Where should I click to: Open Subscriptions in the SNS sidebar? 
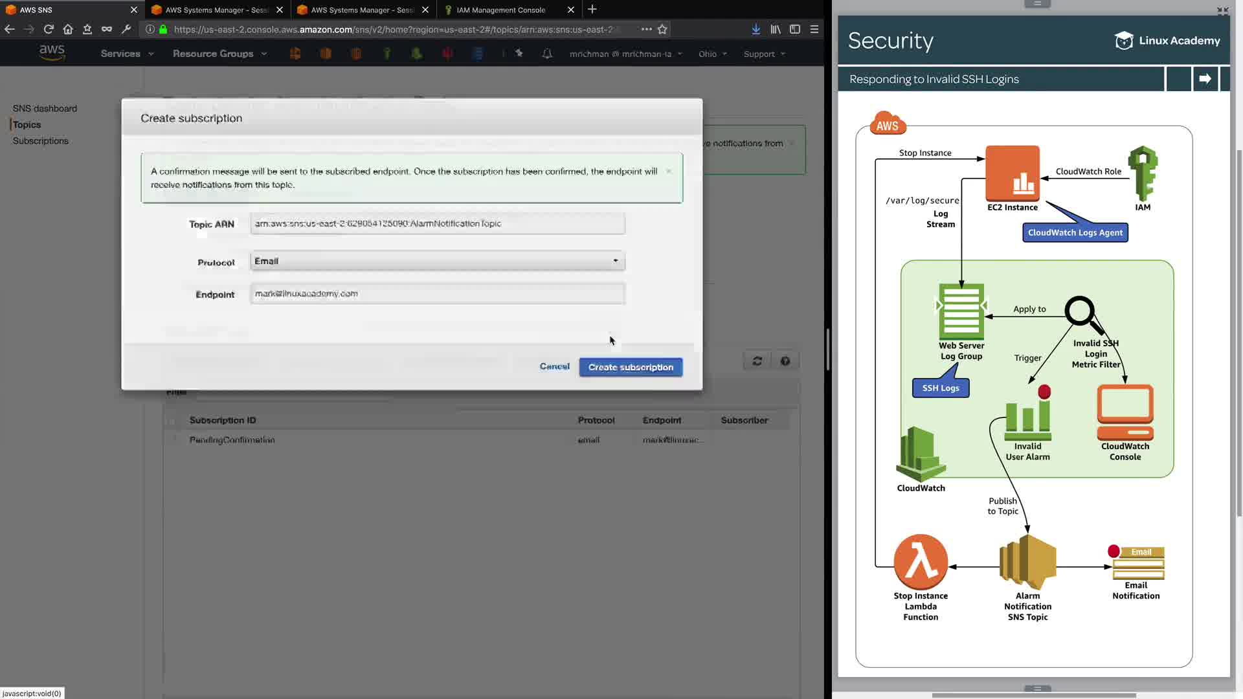point(40,141)
